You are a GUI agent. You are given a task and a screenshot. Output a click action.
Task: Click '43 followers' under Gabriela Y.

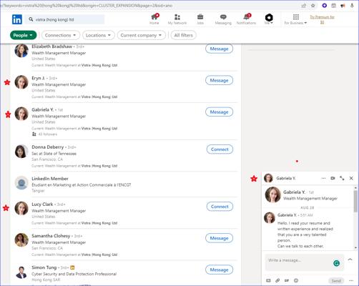coord(48,134)
